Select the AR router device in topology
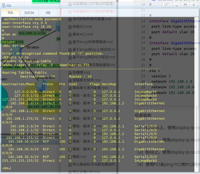200x174 pixels. click(58, 27)
